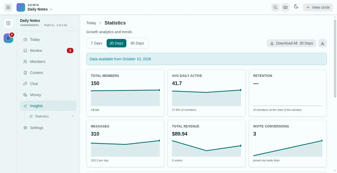Click the standalone download icon button
Viewport: 337px width, 173px height.
[x=323, y=43]
